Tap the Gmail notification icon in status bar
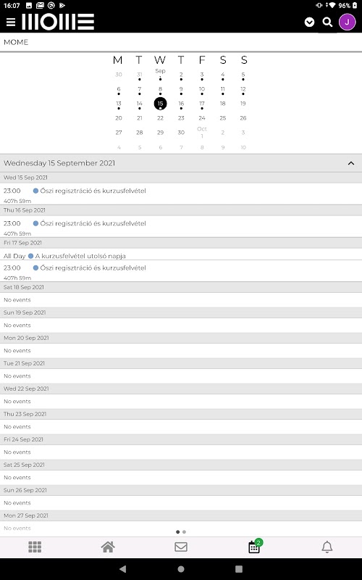Image resolution: width=362 pixels, height=580 pixels. tap(40, 6)
